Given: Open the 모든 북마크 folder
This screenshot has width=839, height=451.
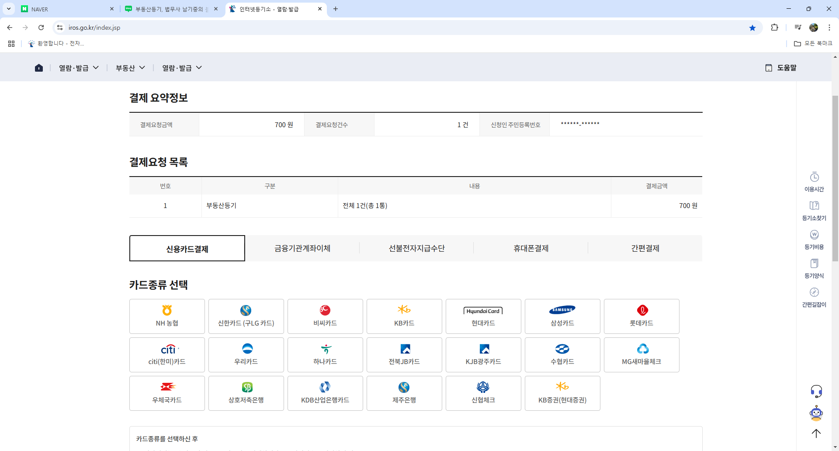Looking at the screenshot, I should [813, 43].
